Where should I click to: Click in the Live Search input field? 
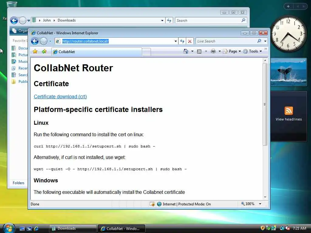point(226,41)
